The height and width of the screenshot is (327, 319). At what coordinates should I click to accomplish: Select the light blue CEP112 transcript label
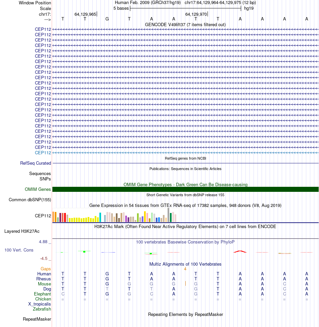[x=43, y=153]
